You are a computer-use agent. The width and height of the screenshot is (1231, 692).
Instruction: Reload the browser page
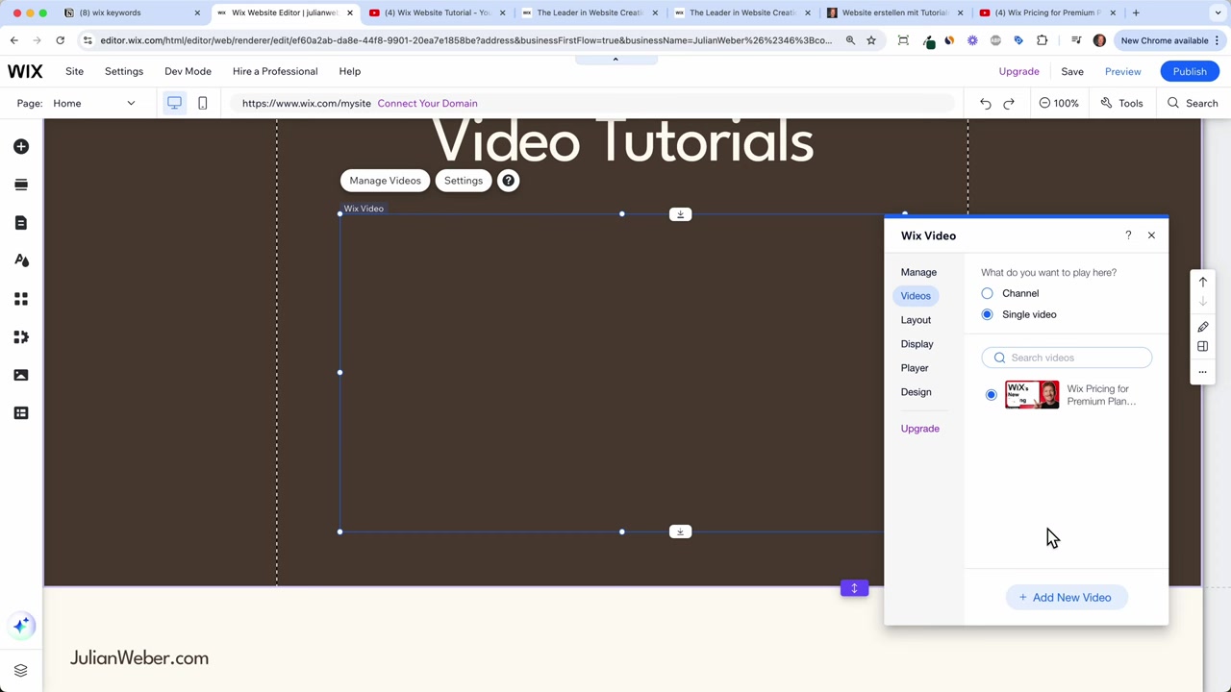pyautogui.click(x=60, y=40)
